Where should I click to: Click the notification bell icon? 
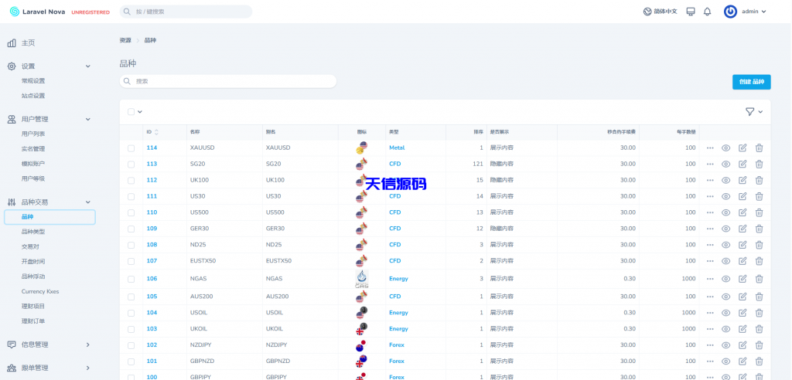click(707, 12)
